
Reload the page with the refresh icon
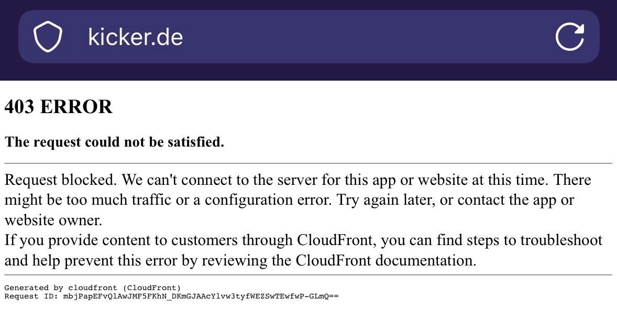pos(569,37)
